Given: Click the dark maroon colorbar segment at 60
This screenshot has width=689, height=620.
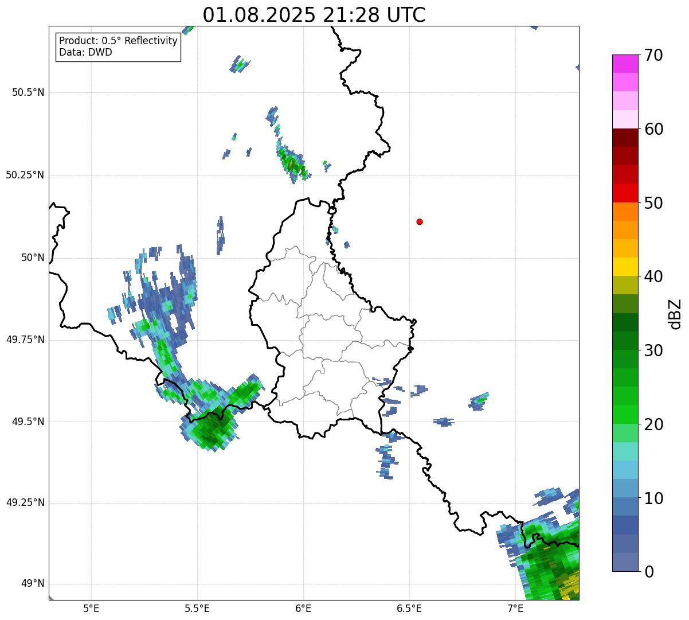Looking at the screenshot, I should [x=625, y=138].
